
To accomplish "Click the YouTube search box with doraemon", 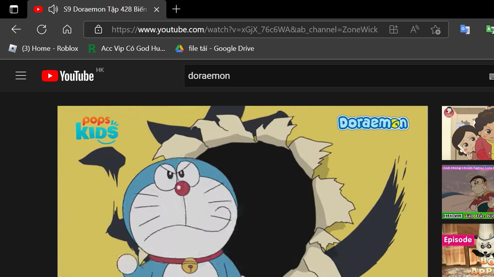I will (x=332, y=76).
